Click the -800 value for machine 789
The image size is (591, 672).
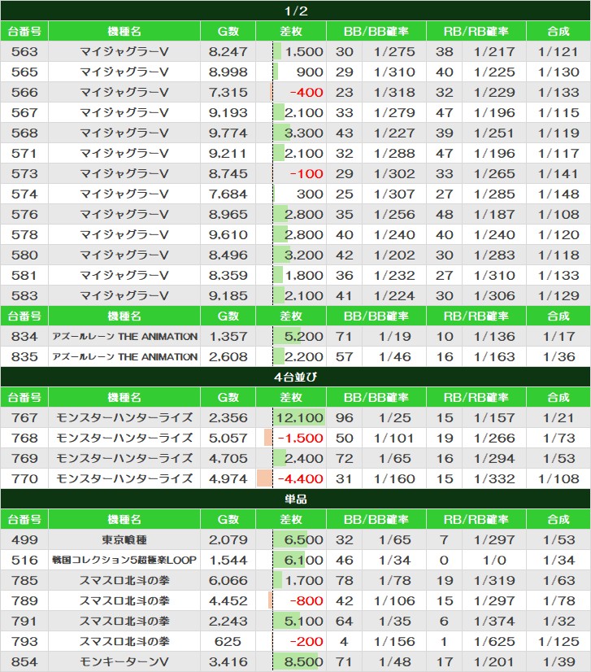click(x=306, y=601)
